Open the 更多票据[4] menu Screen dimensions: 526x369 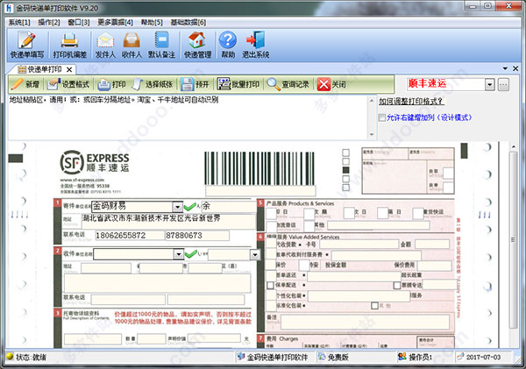pos(115,22)
